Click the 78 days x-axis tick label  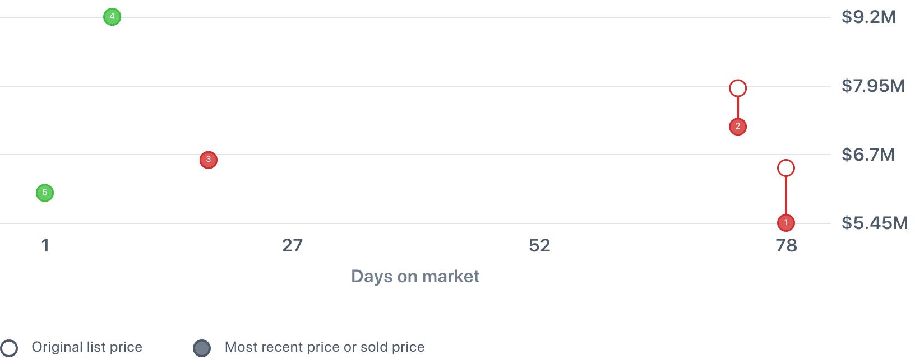[786, 245]
